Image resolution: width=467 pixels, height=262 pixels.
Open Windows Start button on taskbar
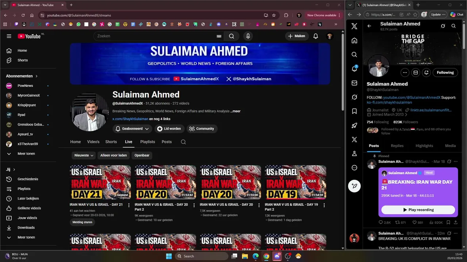pyautogui.click(x=169, y=256)
